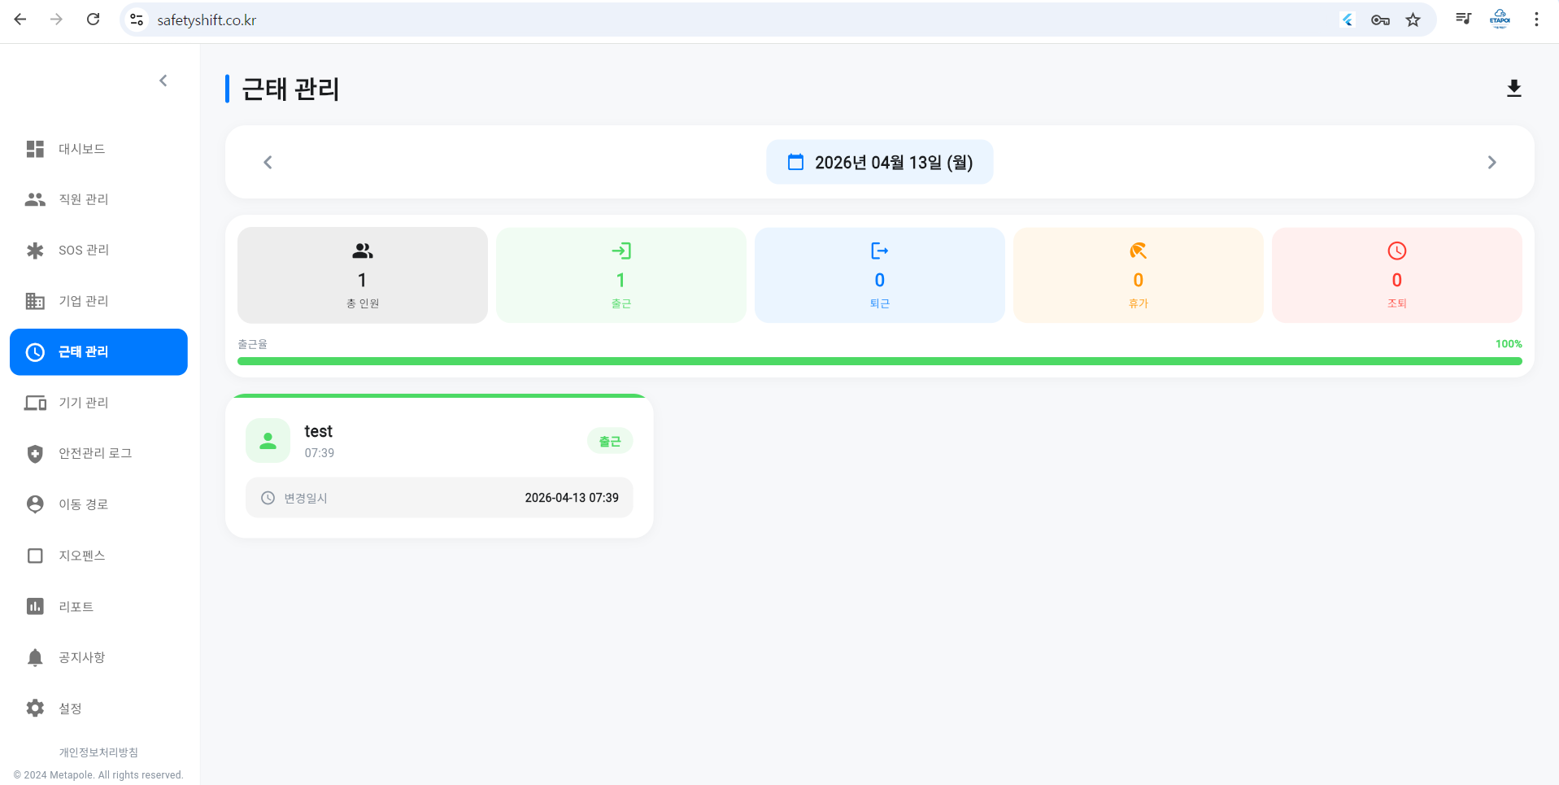This screenshot has width=1559, height=785.
Task: Click the green 출근율 progress bar
Action: pos(879,361)
